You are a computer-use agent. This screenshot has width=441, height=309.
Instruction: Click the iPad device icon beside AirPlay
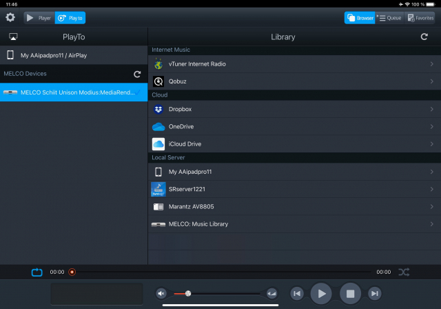click(x=10, y=55)
